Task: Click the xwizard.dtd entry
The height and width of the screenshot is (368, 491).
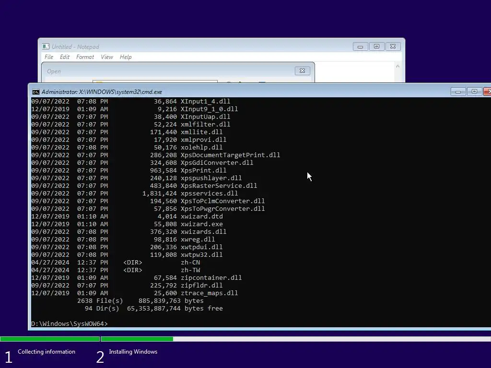Action: [201, 216]
